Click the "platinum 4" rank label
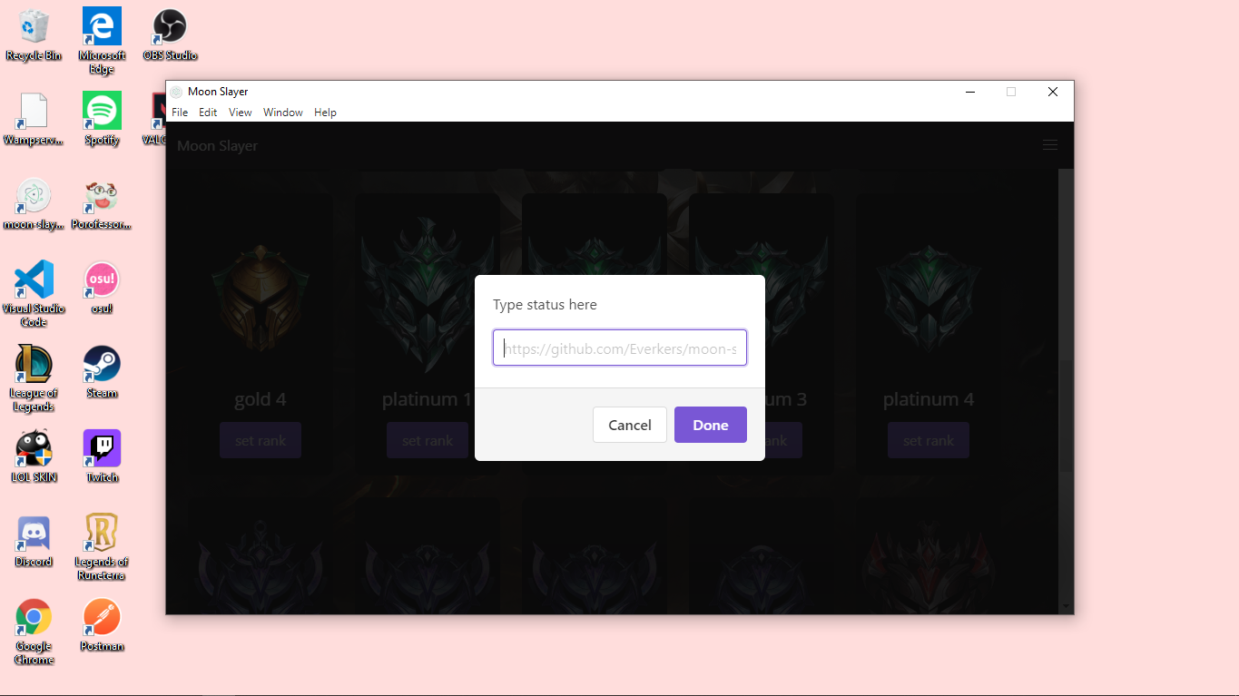This screenshot has height=696, width=1239. (x=929, y=399)
